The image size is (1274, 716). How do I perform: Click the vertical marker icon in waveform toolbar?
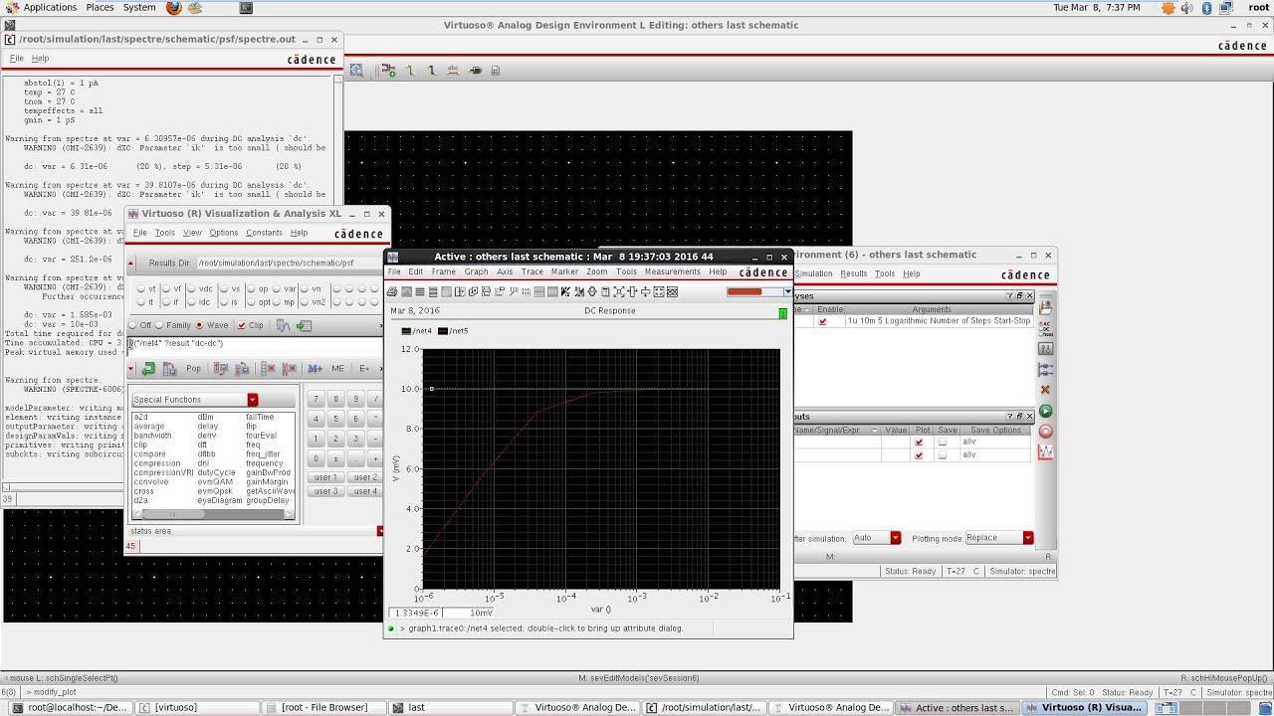click(x=632, y=291)
